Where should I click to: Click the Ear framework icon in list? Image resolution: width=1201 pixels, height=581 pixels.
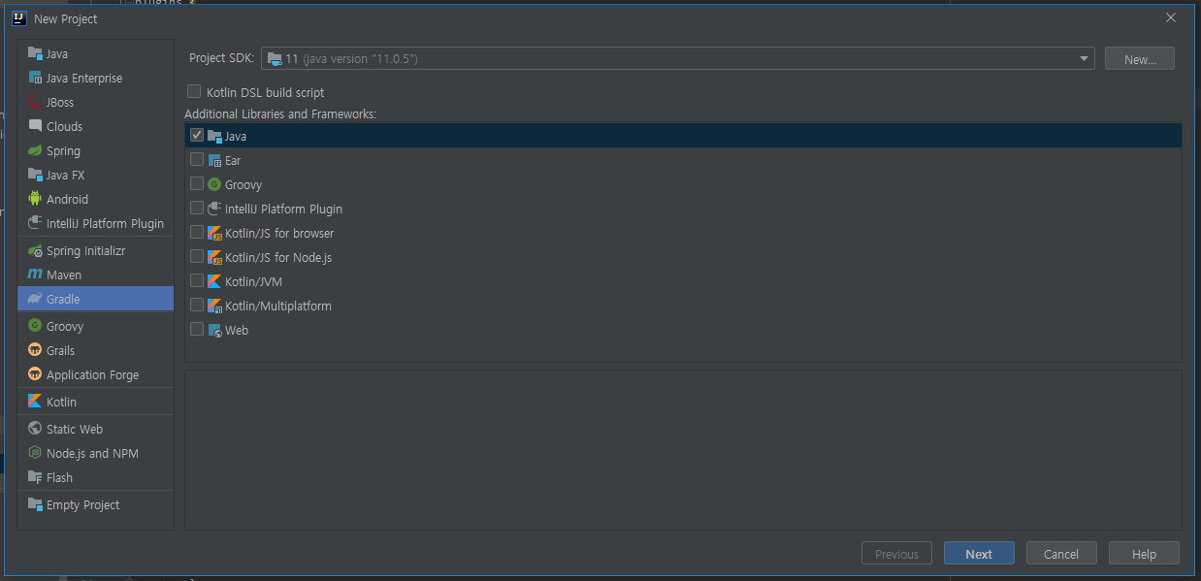214,160
